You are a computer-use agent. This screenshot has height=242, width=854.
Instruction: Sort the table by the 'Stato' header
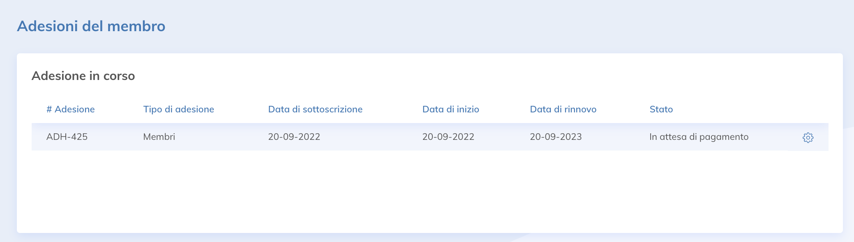pos(661,109)
